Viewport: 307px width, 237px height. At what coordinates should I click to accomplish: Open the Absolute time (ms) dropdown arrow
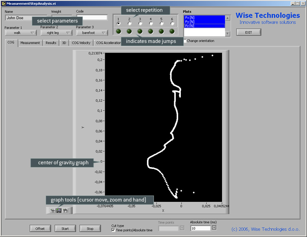(x=214, y=228)
